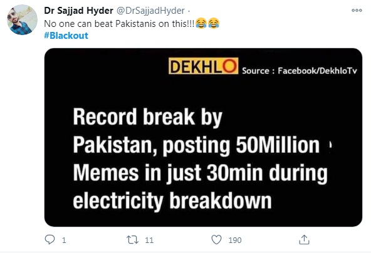Click the 'electricity breakdown' text in image

click(172, 201)
